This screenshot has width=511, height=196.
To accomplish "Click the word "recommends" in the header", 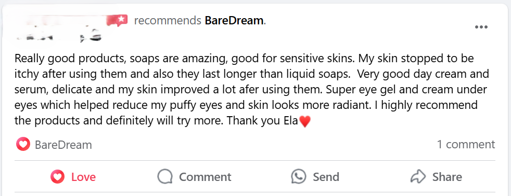I will coord(168,21).
